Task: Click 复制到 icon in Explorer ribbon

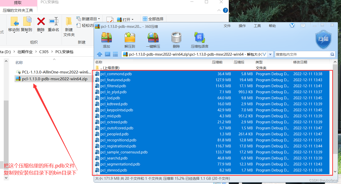Action: click(27, 22)
